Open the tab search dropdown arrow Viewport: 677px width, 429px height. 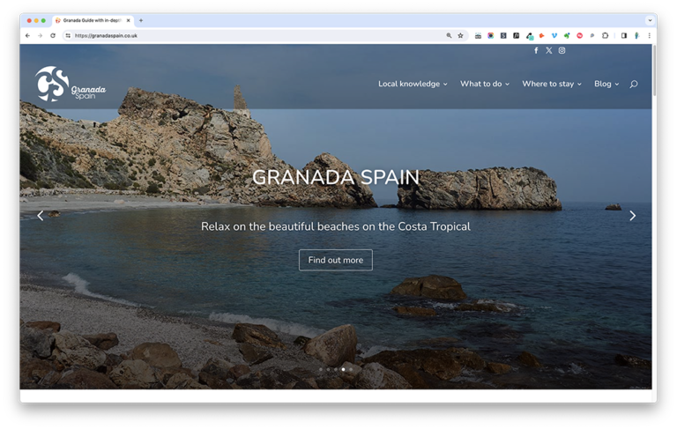pos(650,20)
